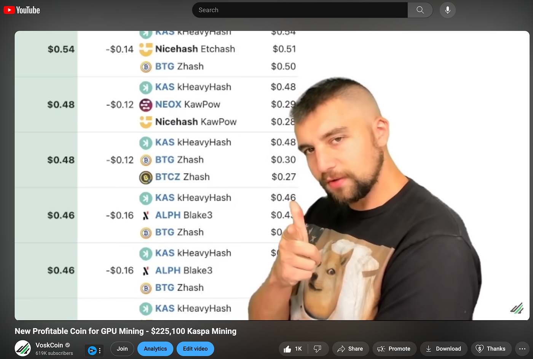Join the VoskCoin channel membership
The width and height of the screenshot is (533, 359).
coord(122,349)
